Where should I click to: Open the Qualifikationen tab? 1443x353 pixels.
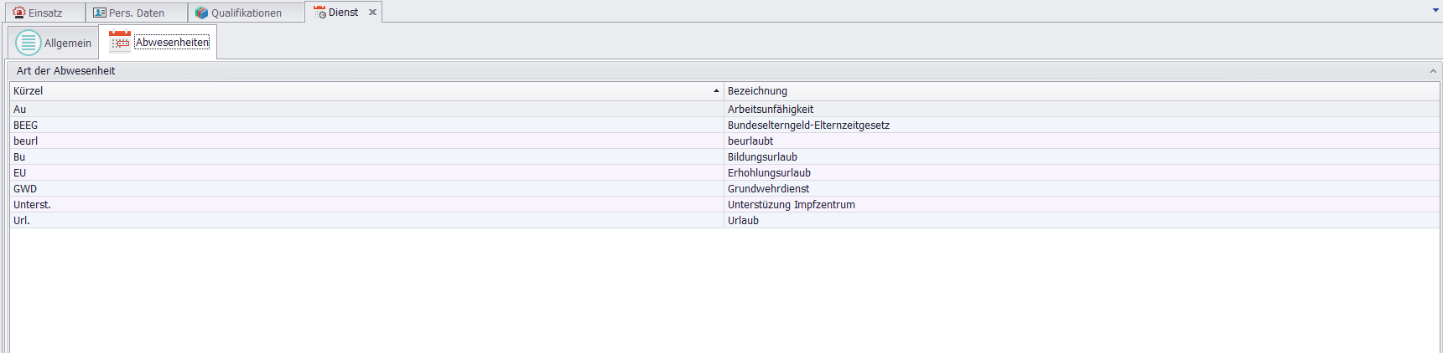(246, 13)
